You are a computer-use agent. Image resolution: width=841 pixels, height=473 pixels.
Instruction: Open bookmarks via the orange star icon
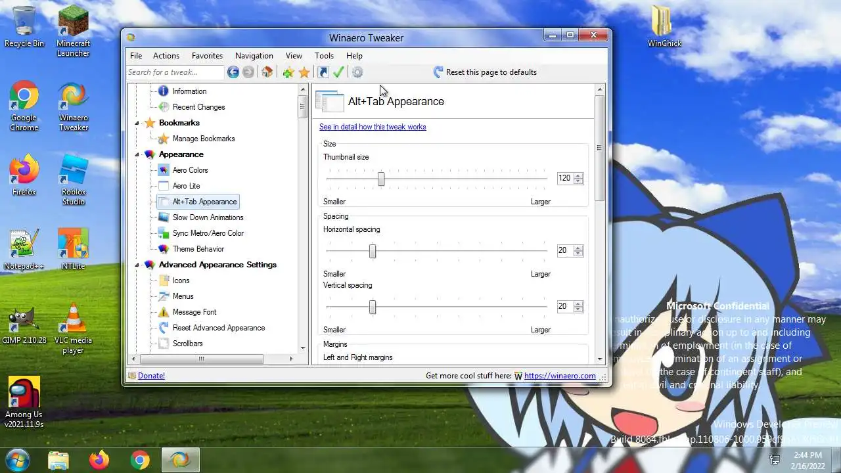[x=304, y=72]
